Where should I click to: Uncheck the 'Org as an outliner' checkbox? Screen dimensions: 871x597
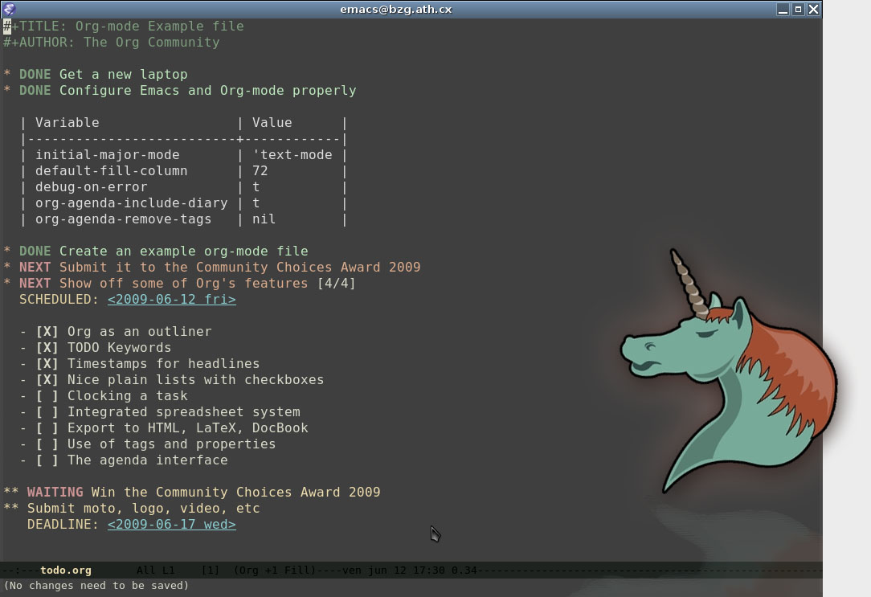[x=47, y=332]
